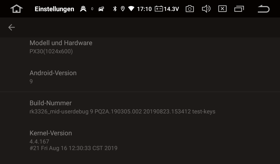The image size is (280, 164).
Task: Take a screenshot with the camera icon
Action: pyautogui.click(x=190, y=9)
